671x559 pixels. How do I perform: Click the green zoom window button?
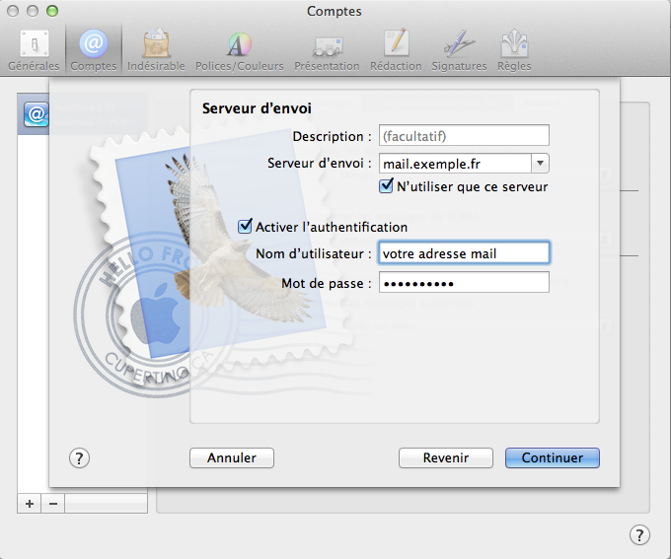tap(52, 11)
